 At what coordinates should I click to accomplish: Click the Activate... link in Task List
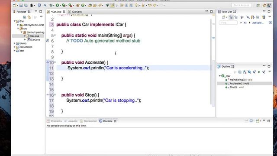[258, 23]
